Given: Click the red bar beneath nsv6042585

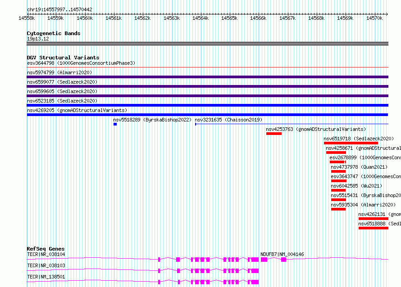Looking at the screenshot, I should (338, 190).
